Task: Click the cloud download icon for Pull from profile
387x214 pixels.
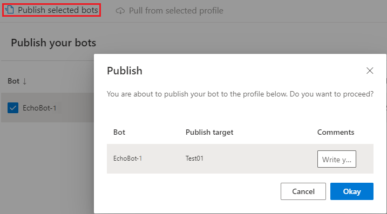Action: [120, 11]
